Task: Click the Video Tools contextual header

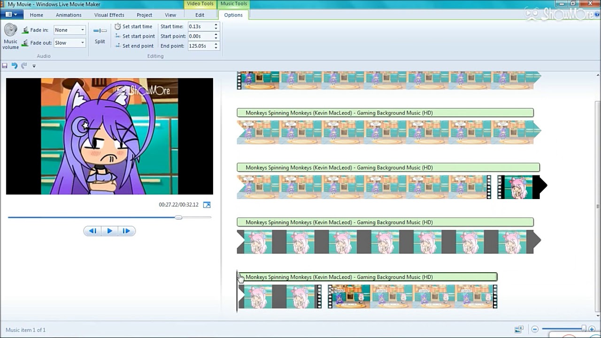Action: coord(200,4)
